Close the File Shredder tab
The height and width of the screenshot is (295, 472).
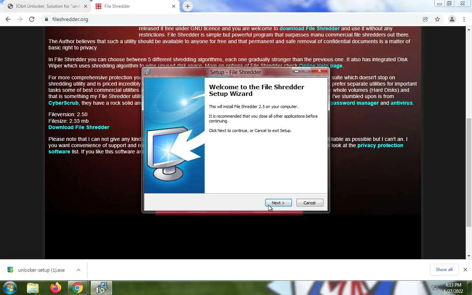(174, 6)
